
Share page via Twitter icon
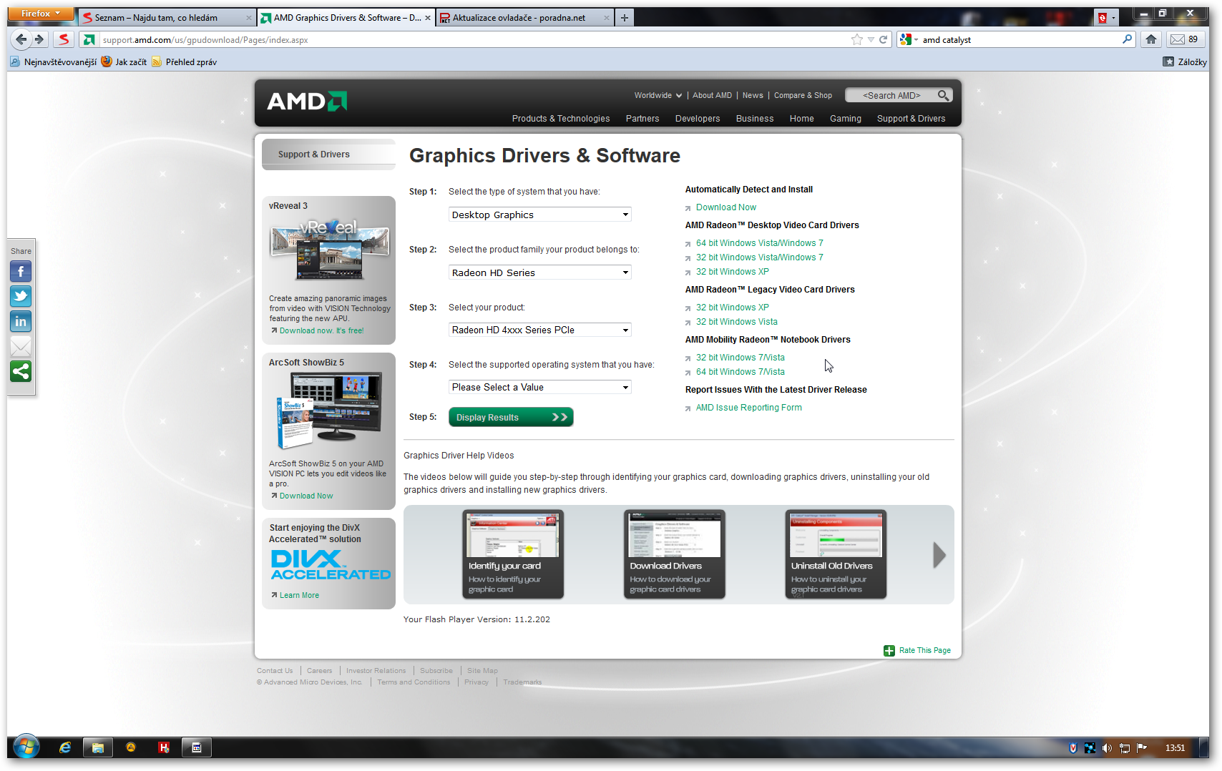pos(21,297)
